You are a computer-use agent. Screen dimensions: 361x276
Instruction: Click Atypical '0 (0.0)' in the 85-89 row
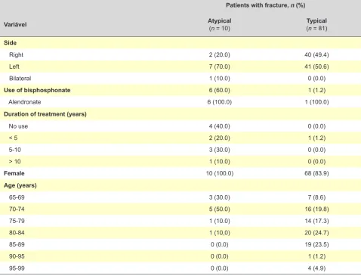pyautogui.click(x=220, y=244)
